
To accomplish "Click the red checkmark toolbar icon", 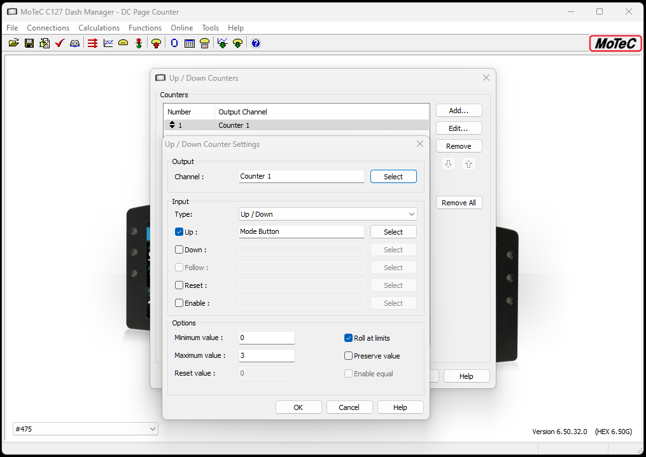I will click(60, 43).
